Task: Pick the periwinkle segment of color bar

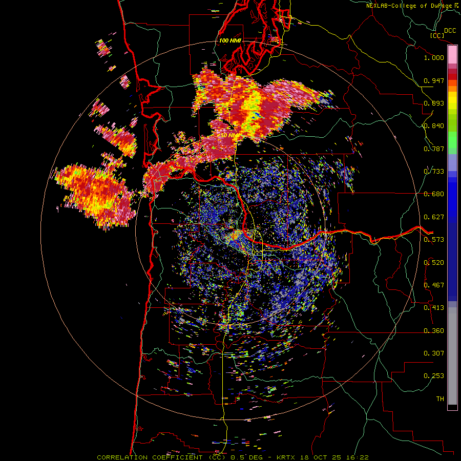Action: [x=452, y=163]
